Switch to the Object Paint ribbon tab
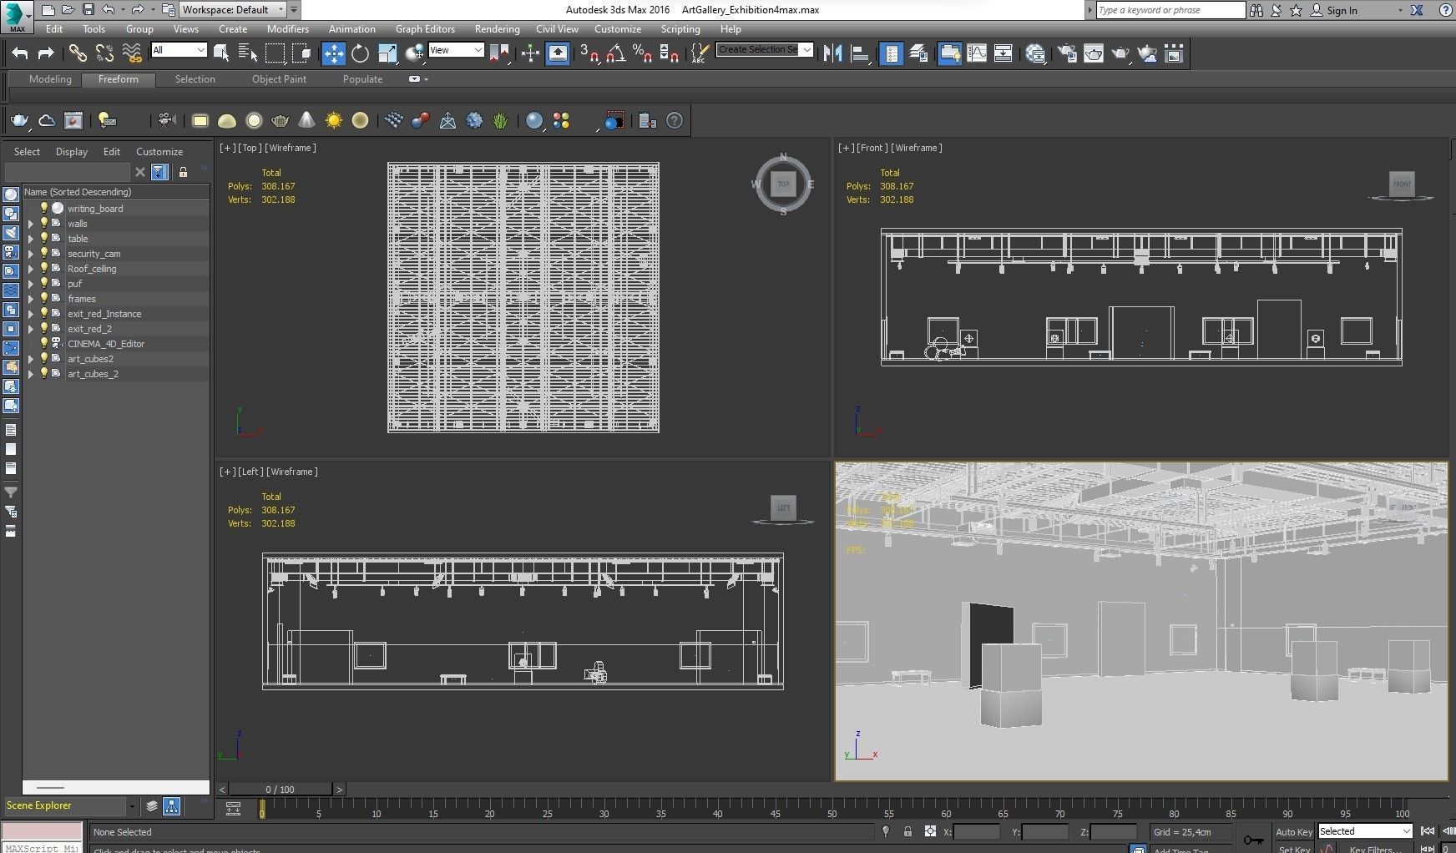 279,79
